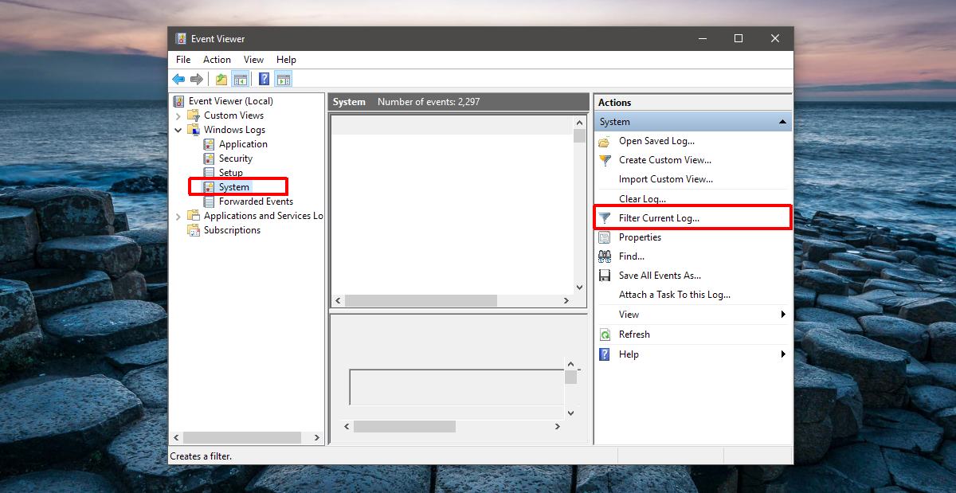Click the green Refresh icon

click(x=605, y=335)
